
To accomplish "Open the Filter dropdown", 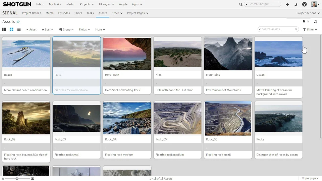I will pyautogui.click(x=310, y=29).
